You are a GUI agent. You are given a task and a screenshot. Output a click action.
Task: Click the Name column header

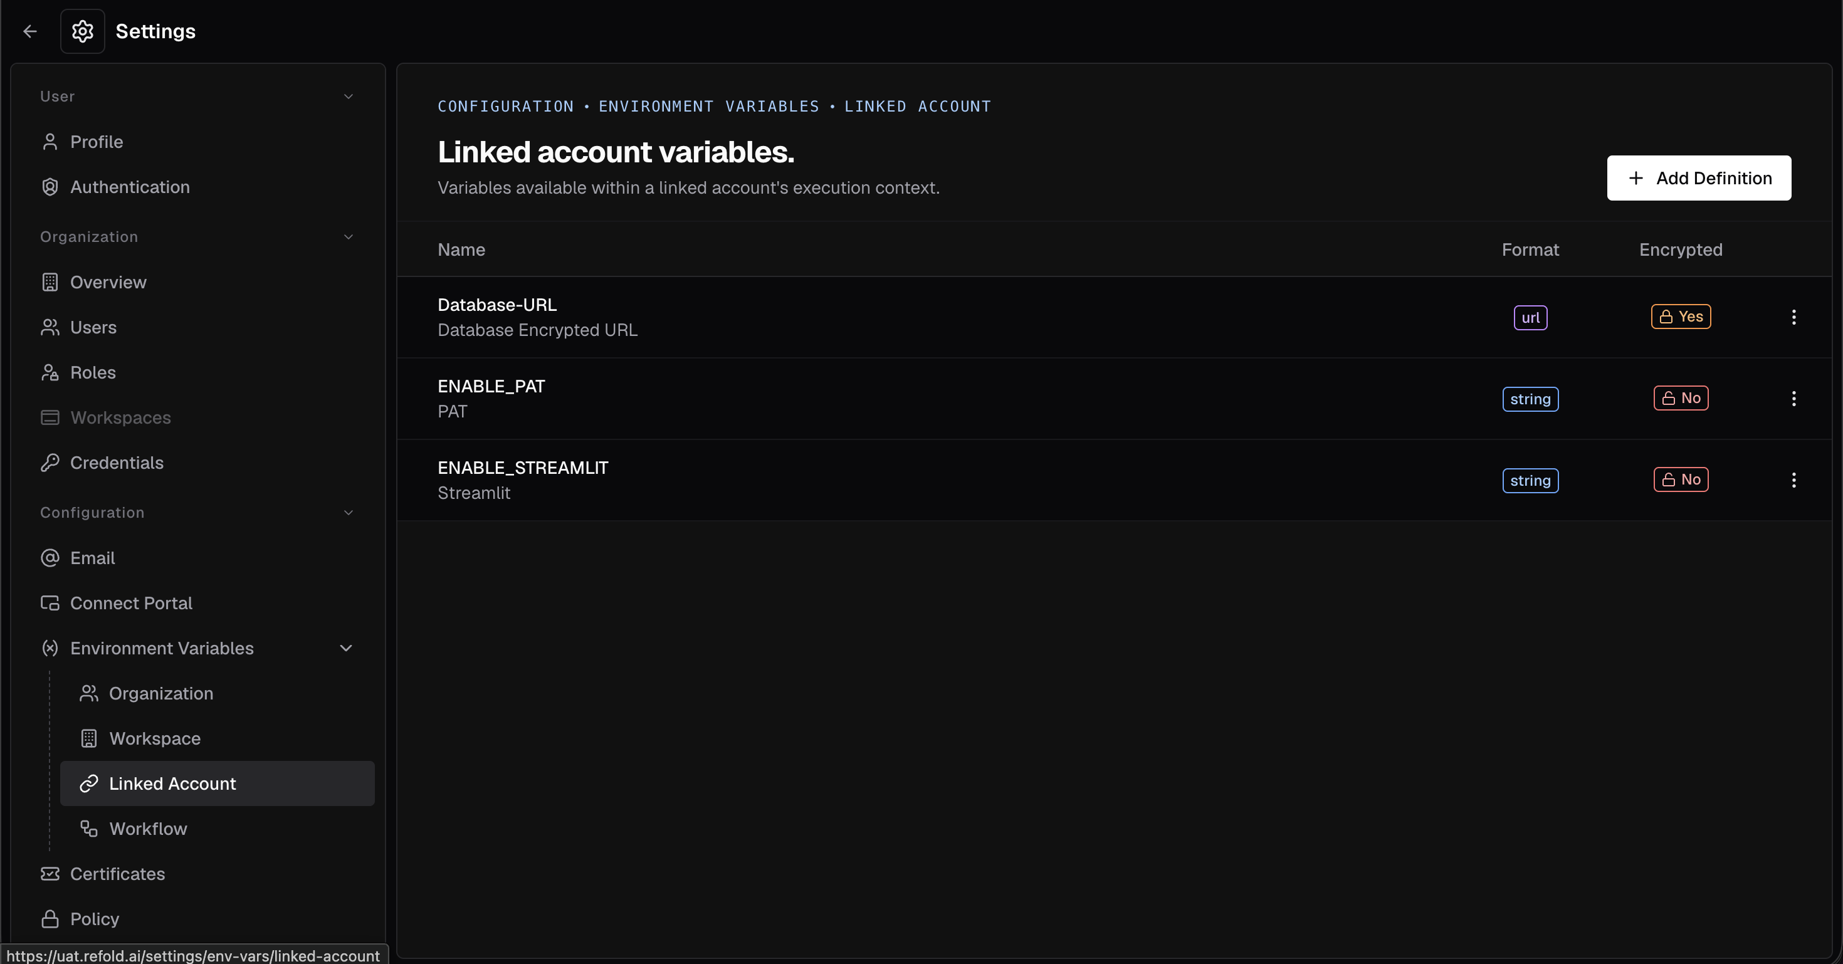click(x=461, y=249)
